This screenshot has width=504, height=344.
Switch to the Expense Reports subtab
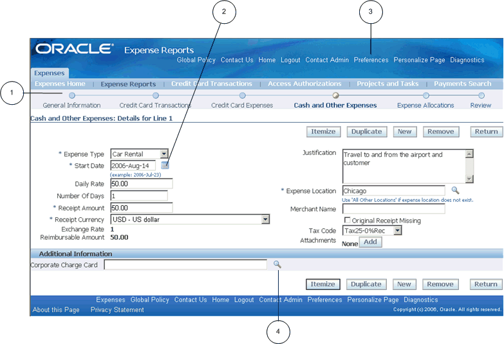tap(128, 84)
